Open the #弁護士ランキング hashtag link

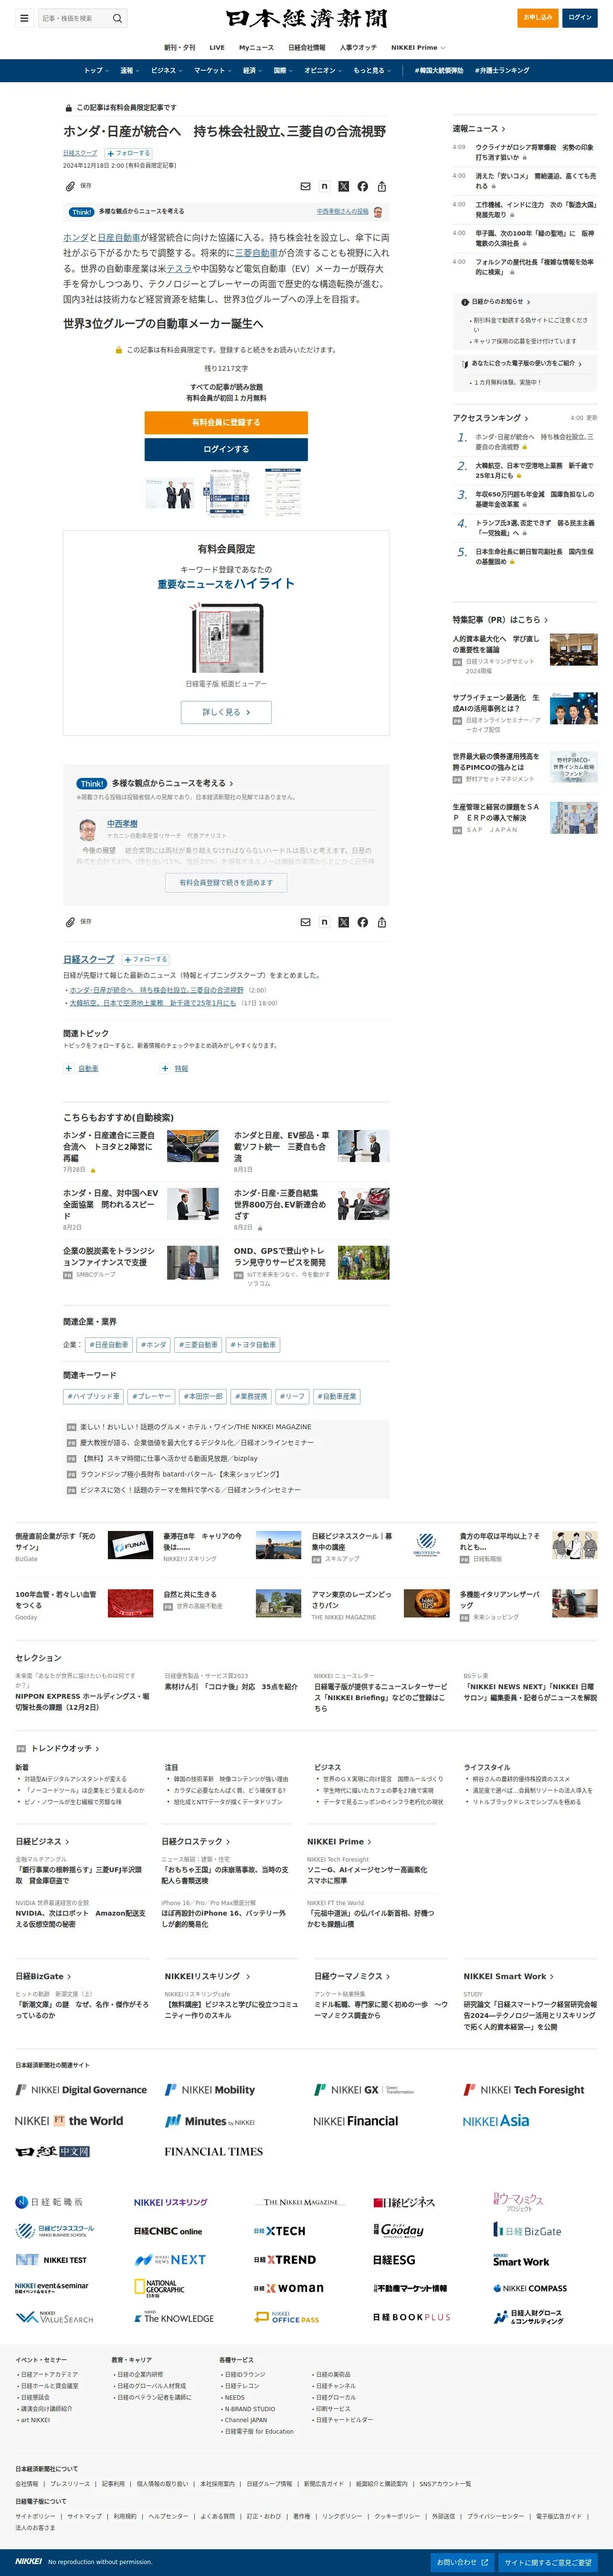(x=502, y=71)
